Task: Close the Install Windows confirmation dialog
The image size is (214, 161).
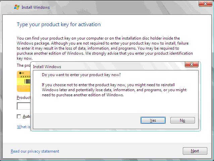Action: coord(192,65)
